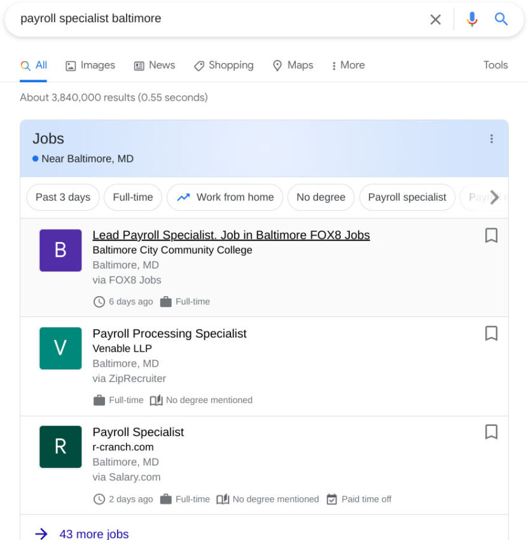Bookmark the Payroll Processing Specialist job

[491, 333]
